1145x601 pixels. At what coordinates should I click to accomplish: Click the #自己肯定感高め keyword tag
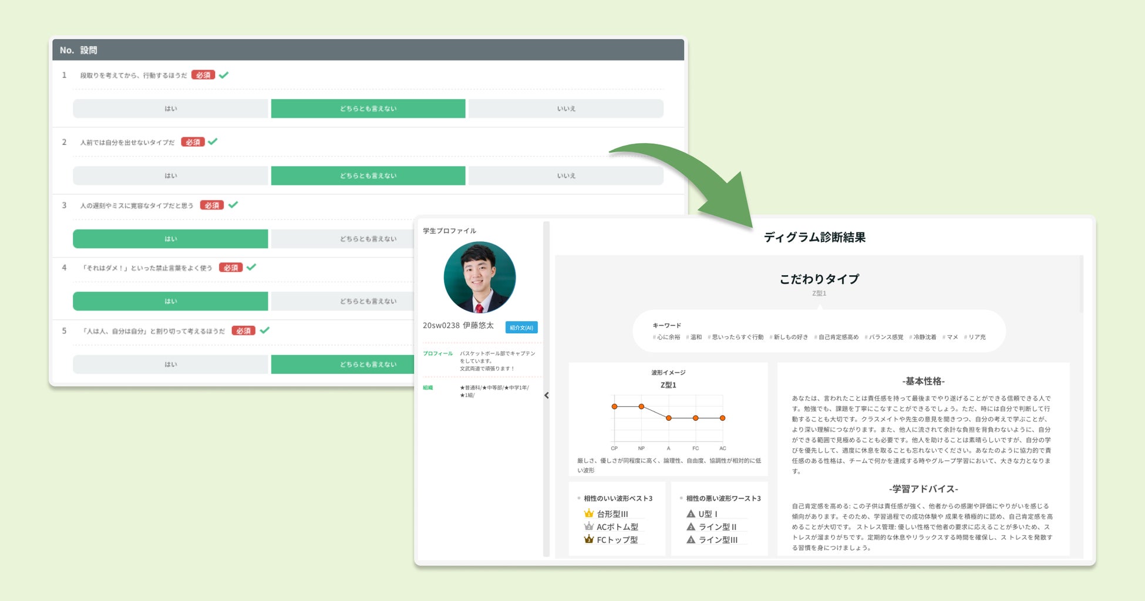[837, 337]
